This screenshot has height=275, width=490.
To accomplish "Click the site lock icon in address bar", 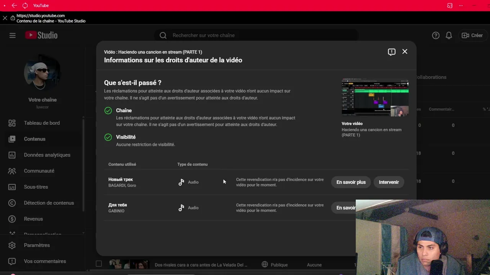I will point(13,18).
